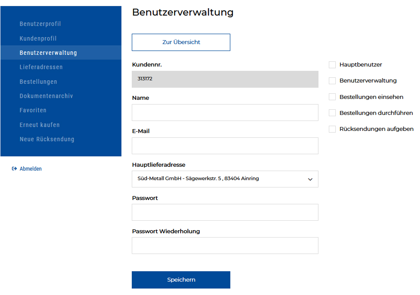Open Bestellungen from the sidebar

click(x=38, y=82)
